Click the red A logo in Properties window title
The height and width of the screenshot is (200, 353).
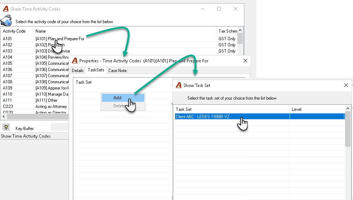(75, 61)
